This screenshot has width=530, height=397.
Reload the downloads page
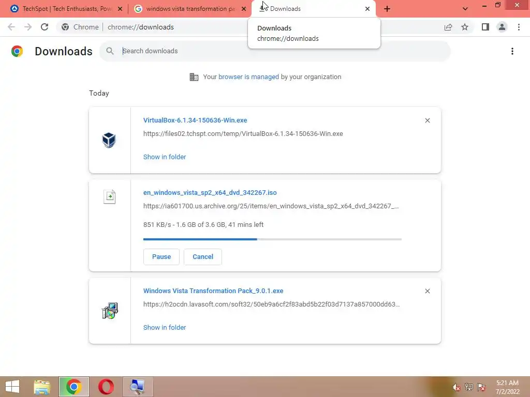coord(45,27)
